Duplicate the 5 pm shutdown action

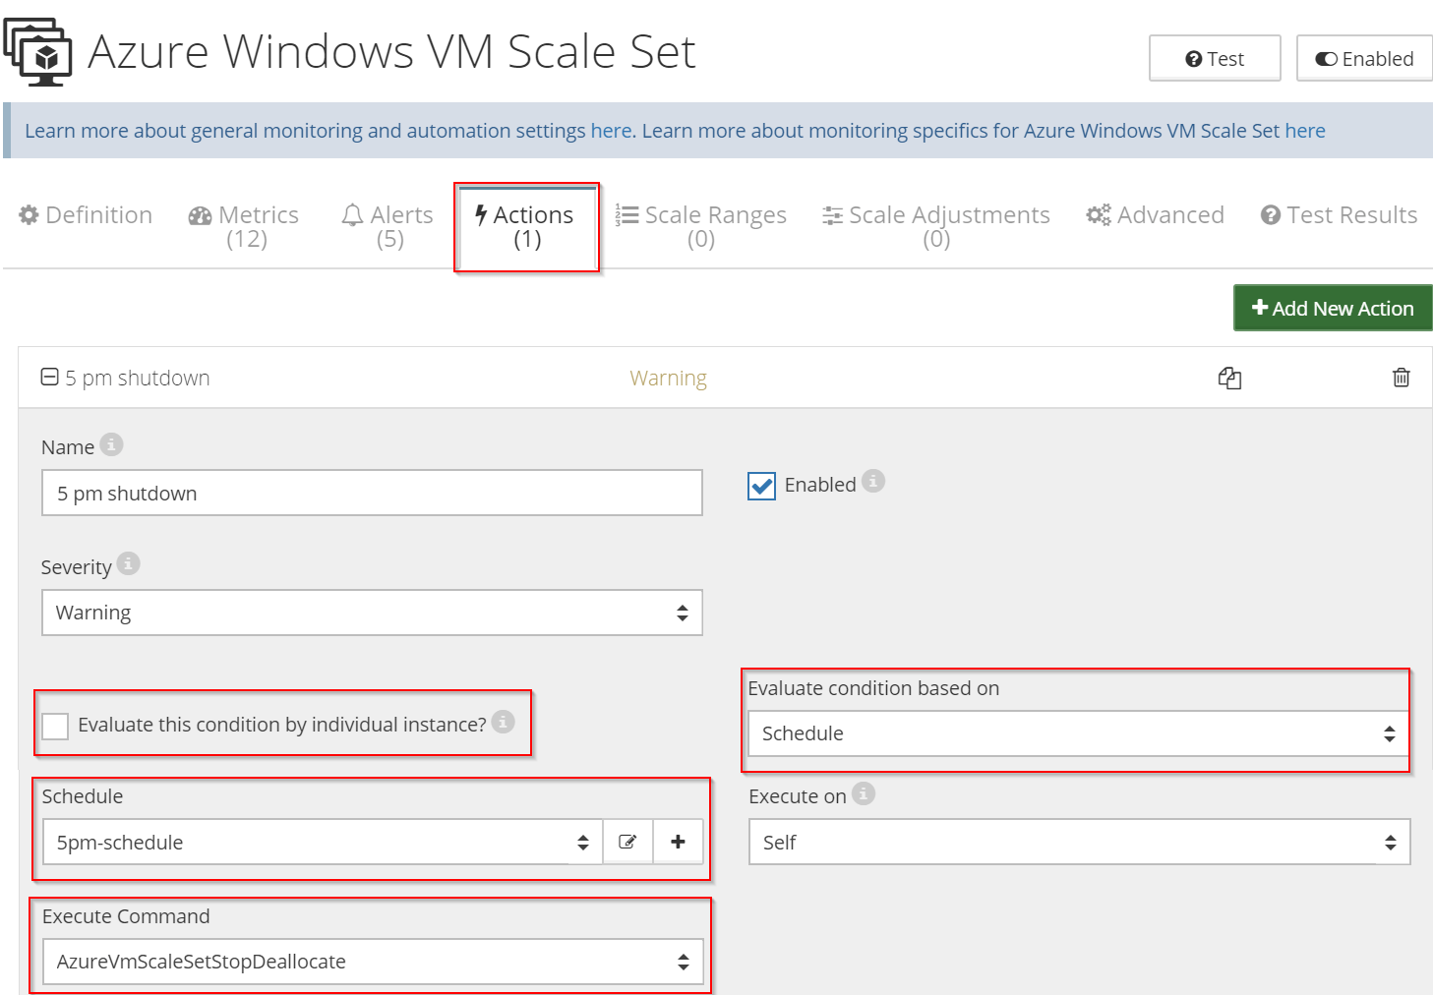tap(1229, 378)
